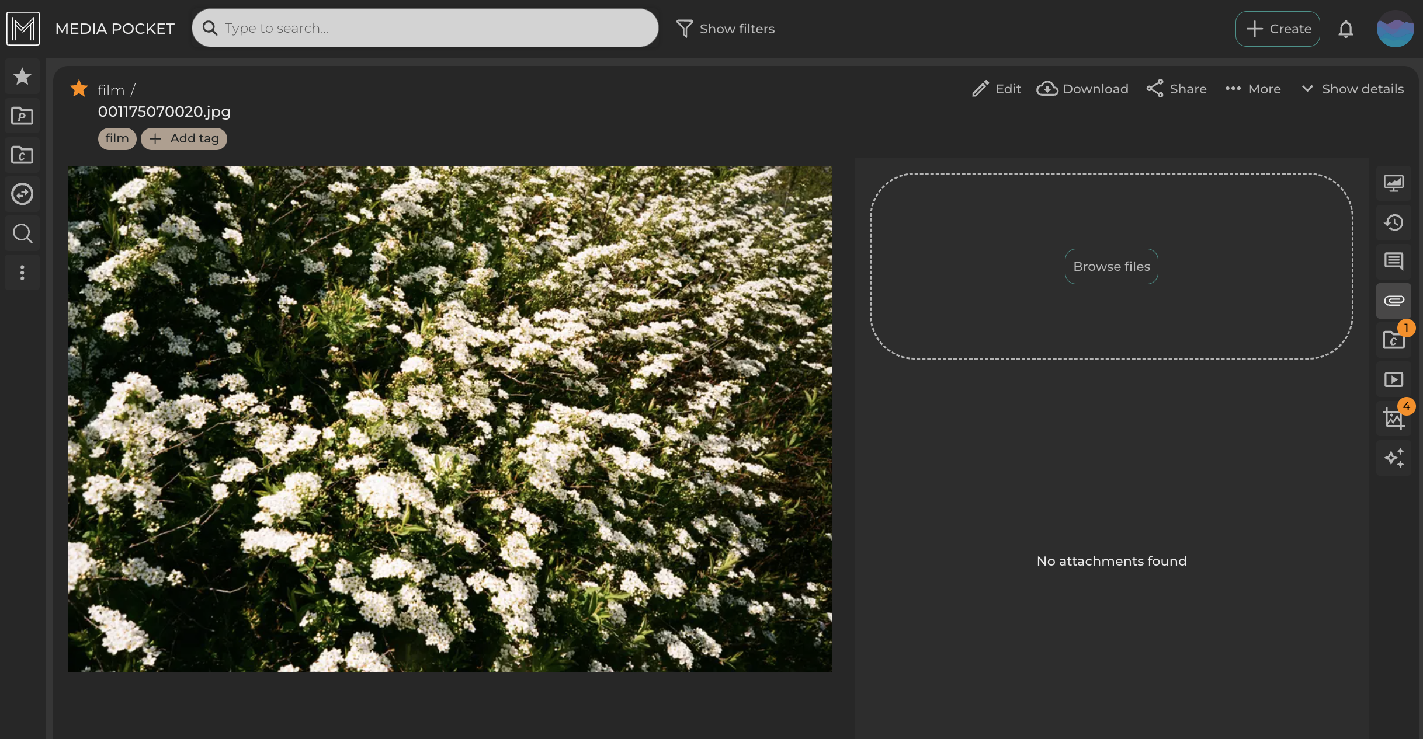Image resolution: width=1423 pixels, height=739 pixels.
Task: Click the magnifier icon in the left sidebar
Action: tap(22, 233)
